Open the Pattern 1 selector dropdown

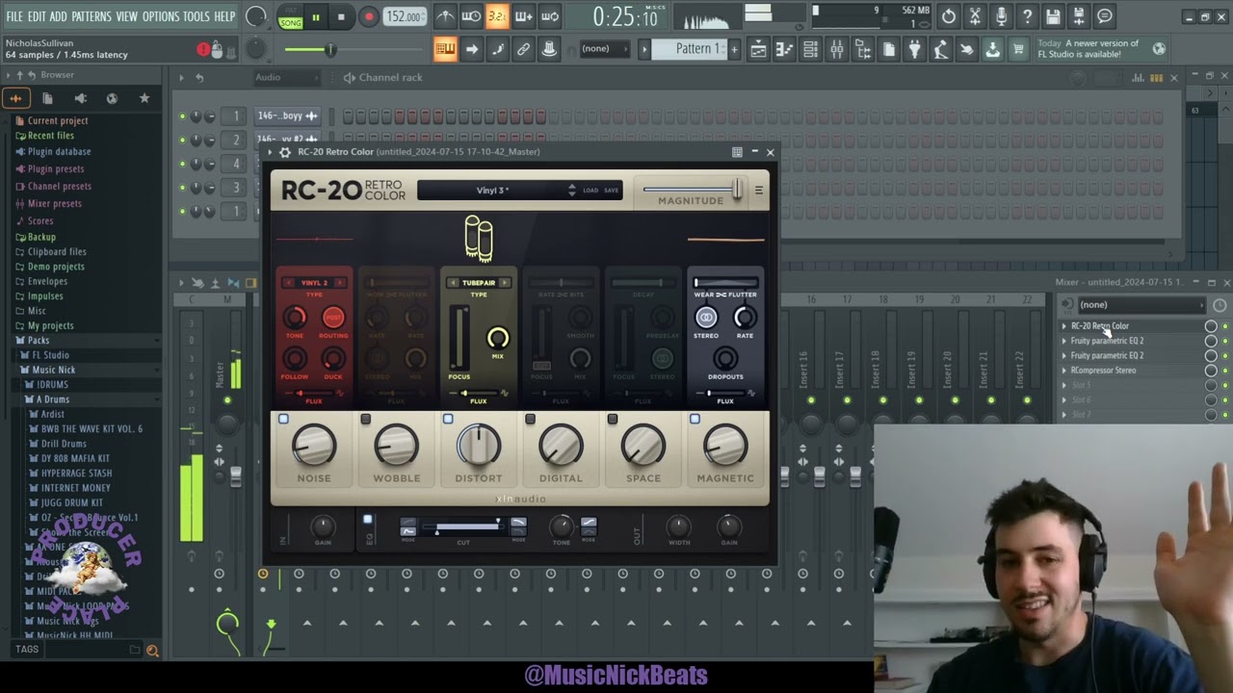689,49
